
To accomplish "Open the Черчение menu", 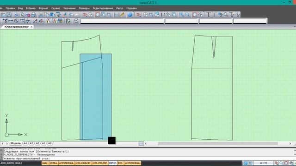I will 69,8.
